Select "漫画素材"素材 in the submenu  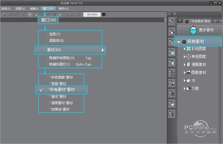click(x=61, y=103)
